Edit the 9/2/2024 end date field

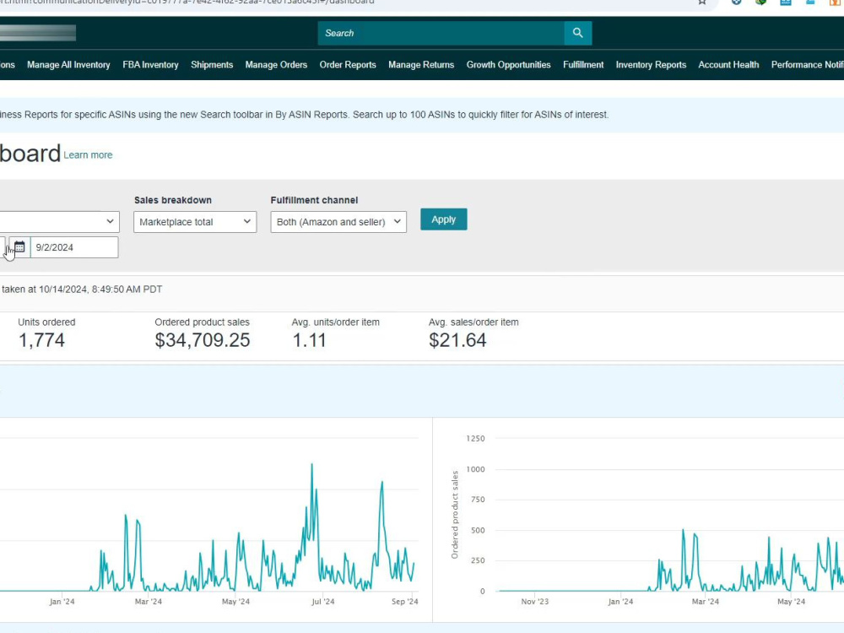pyautogui.click(x=74, y=247)
